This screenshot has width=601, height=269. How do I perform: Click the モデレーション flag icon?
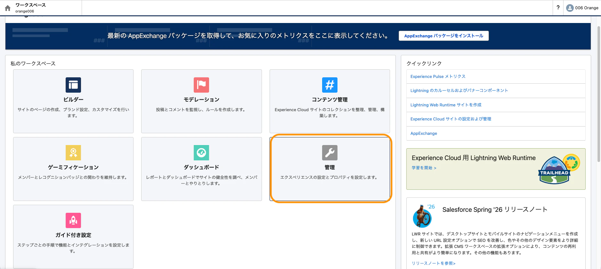(201, 85)
